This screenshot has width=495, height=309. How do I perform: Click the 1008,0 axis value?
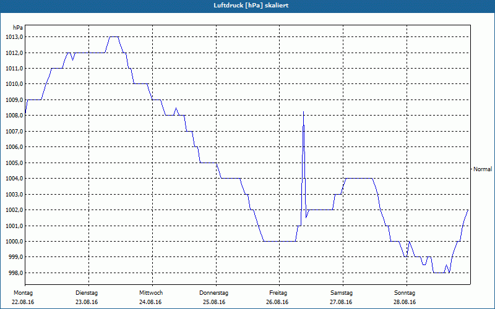click(x=14, y=116)
